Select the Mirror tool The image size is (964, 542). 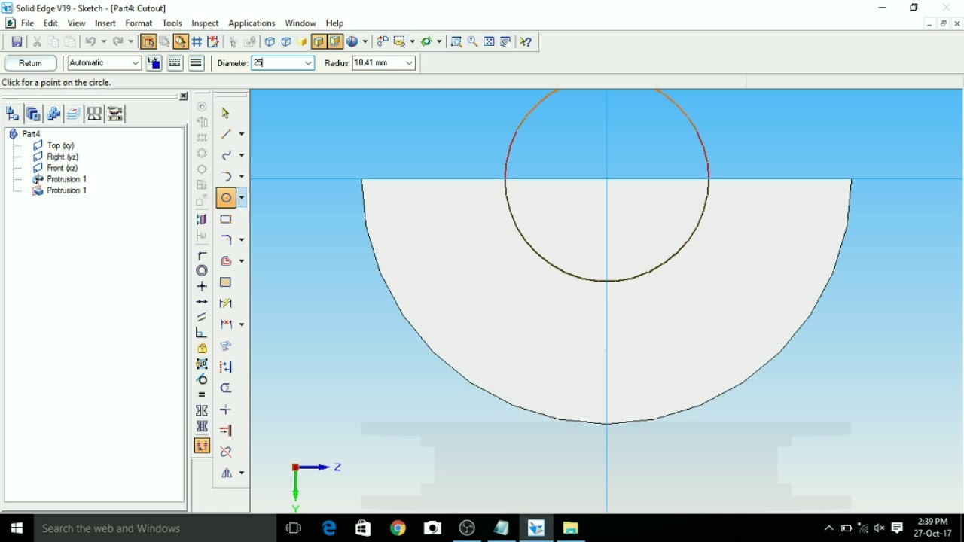tap(226, 473)
